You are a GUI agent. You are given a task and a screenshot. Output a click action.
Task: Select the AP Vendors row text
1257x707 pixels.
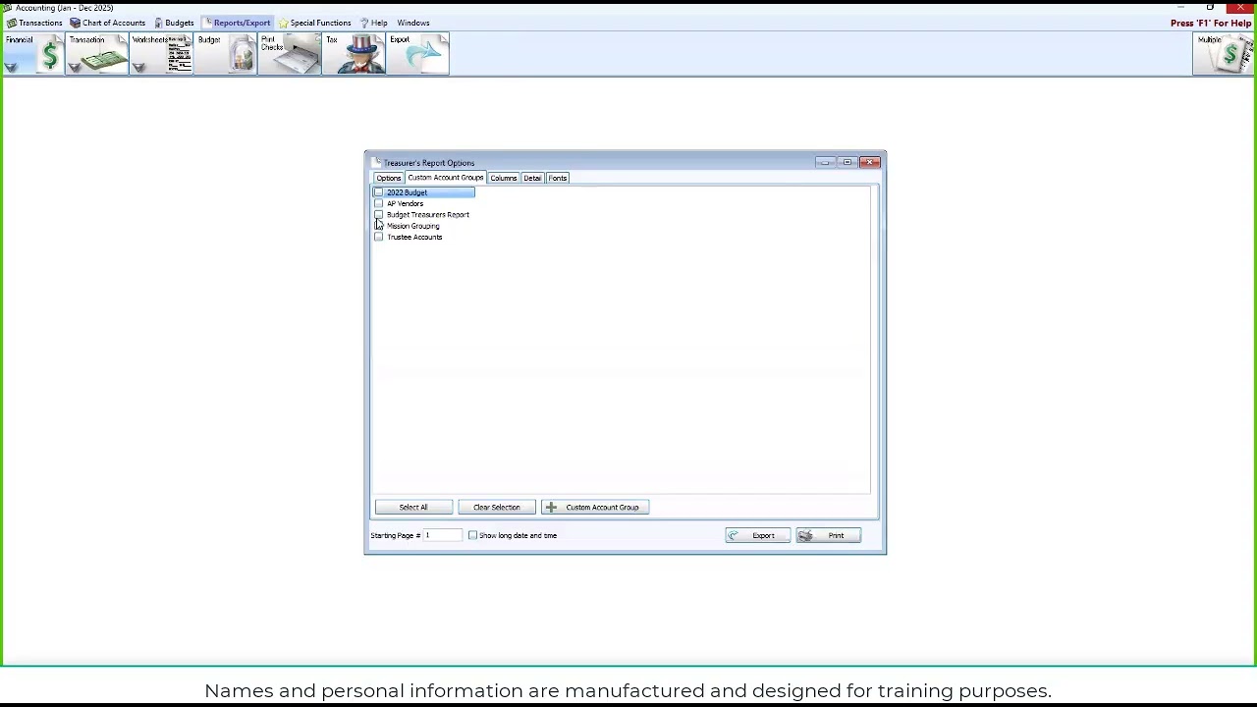405,203
